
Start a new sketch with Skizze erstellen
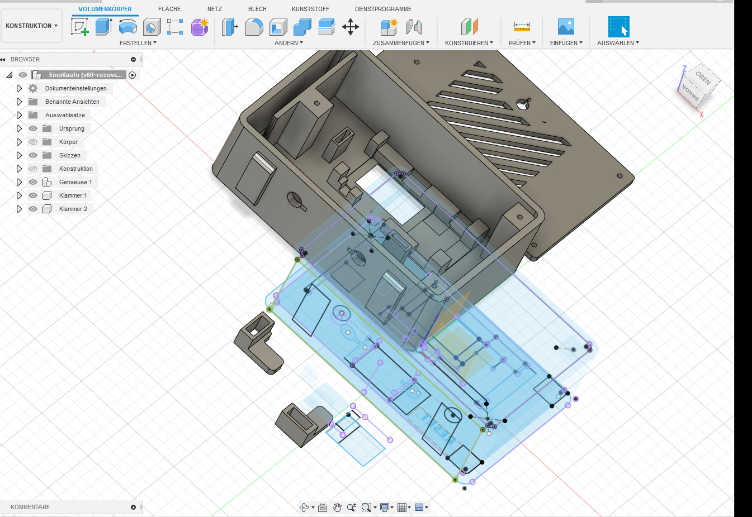(80, 26)
